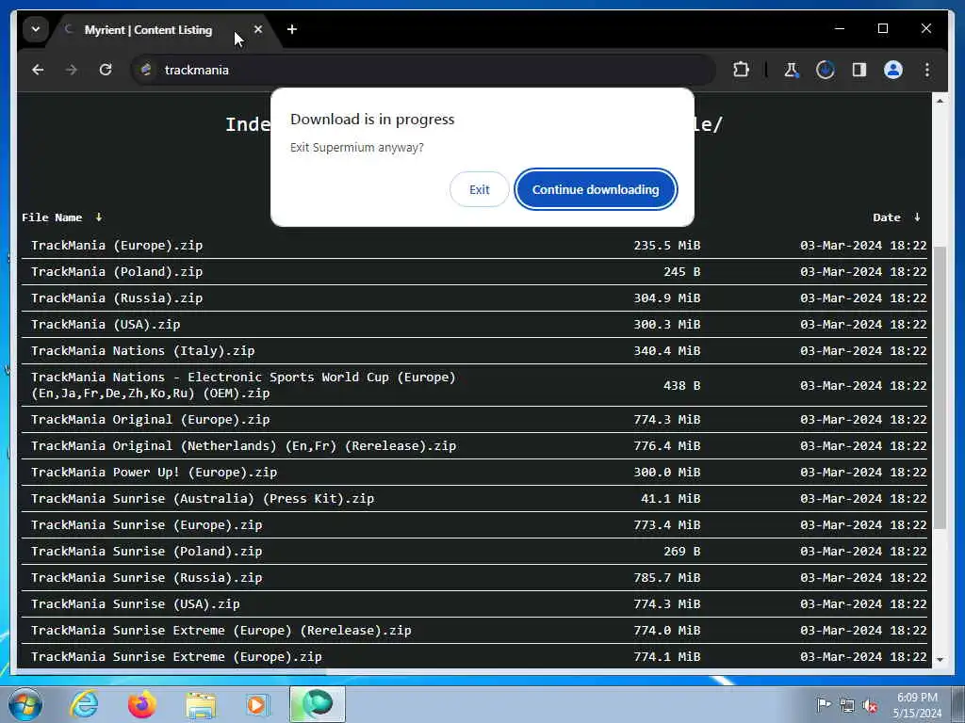The image size is (965, 723).
Task: Select the Myrient Content Listing tab
Action: coord(148,29)
